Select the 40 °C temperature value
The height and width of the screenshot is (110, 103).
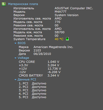[59, 39]
